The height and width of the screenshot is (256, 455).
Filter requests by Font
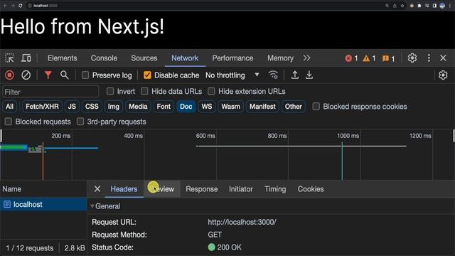[x=164, y=107]
